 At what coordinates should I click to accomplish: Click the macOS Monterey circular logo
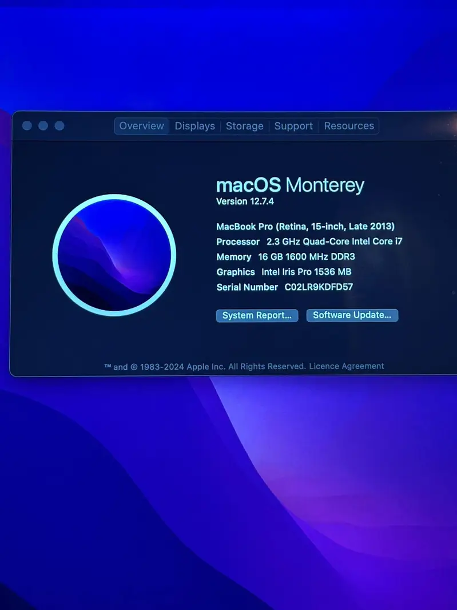114,255
